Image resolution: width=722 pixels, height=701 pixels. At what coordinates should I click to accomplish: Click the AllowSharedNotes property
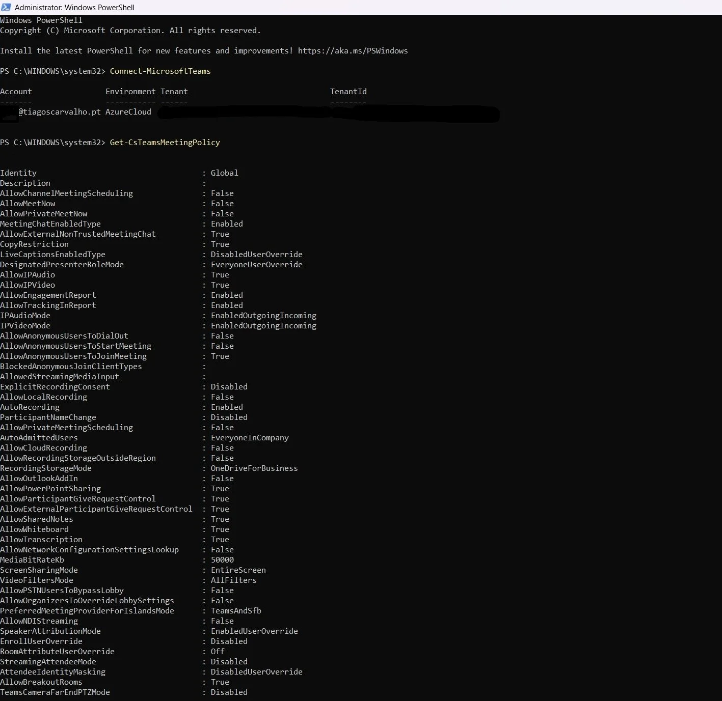37,519
